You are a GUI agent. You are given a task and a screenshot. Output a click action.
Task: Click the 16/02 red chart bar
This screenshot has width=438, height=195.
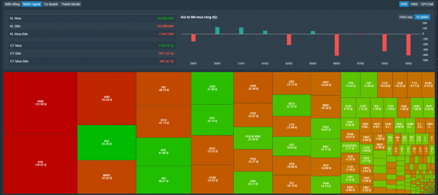click(x=408, y=45)
